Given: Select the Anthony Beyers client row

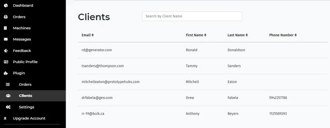Looking at the screenshot, I should (x=203, y=114).
